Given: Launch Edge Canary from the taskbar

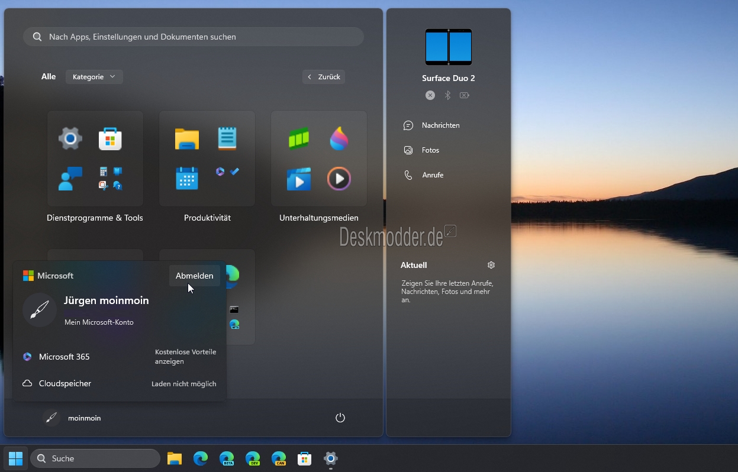Looking at the screenshot, I should [279, 458].
